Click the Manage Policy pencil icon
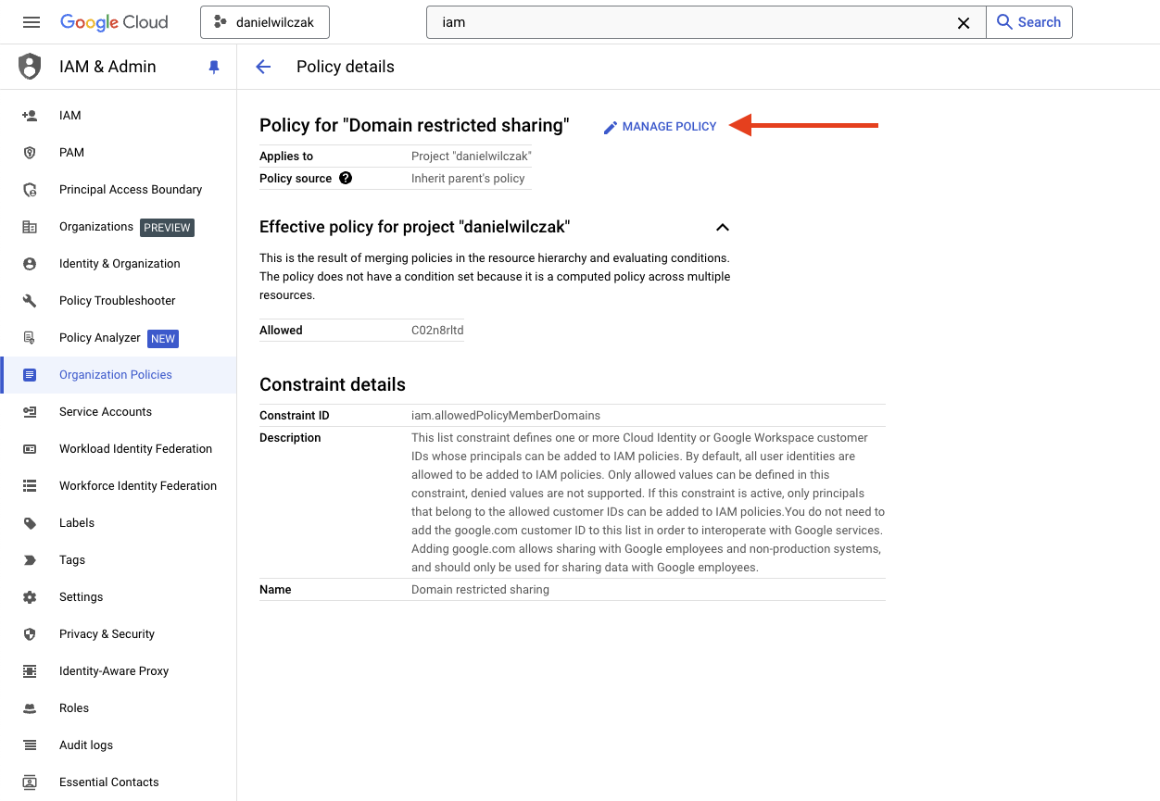The width and height of the screenshot is (1160, 801). pos(610,128)
